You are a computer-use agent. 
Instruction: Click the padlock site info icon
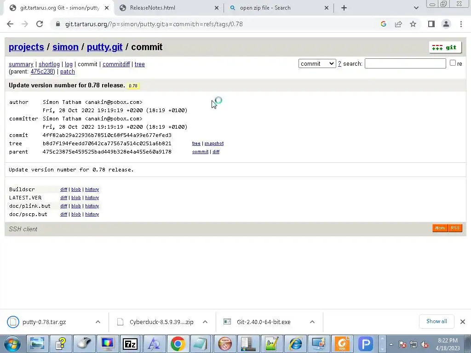[x=58, y=24]
